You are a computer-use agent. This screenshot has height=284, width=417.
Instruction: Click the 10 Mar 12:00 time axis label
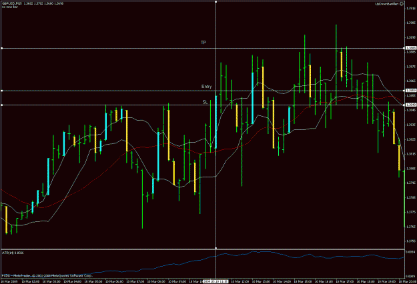242,281
